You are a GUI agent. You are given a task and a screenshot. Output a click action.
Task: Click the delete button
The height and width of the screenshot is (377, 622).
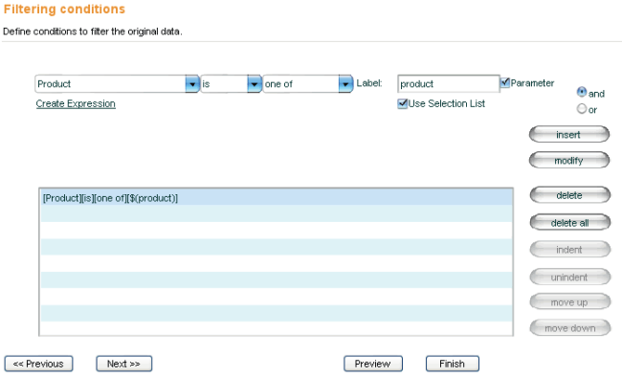coord(569,195)
